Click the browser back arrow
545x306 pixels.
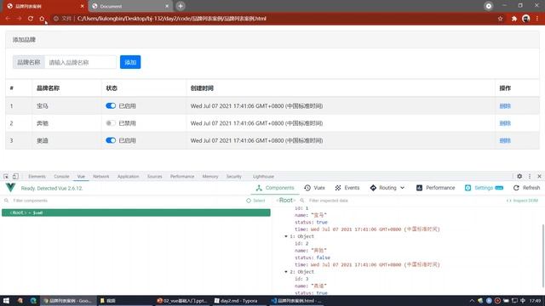pos(8,19)
